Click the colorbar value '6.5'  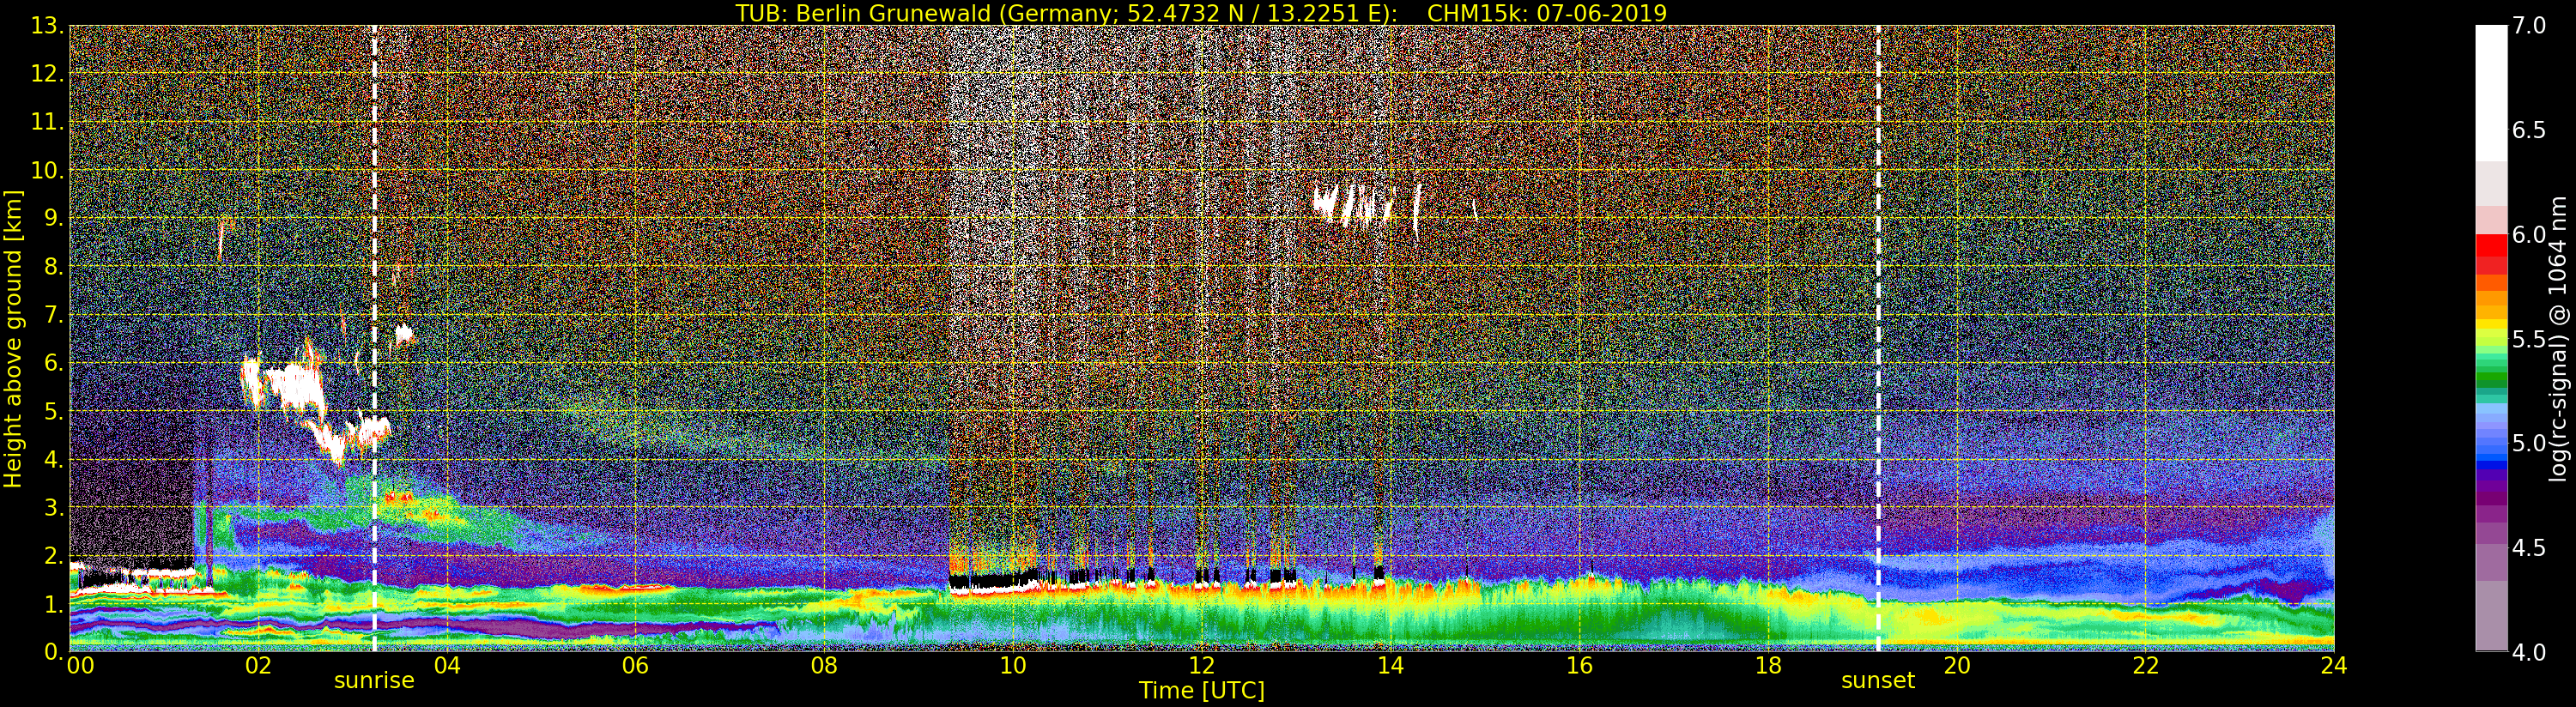(x=2529, y=130)
